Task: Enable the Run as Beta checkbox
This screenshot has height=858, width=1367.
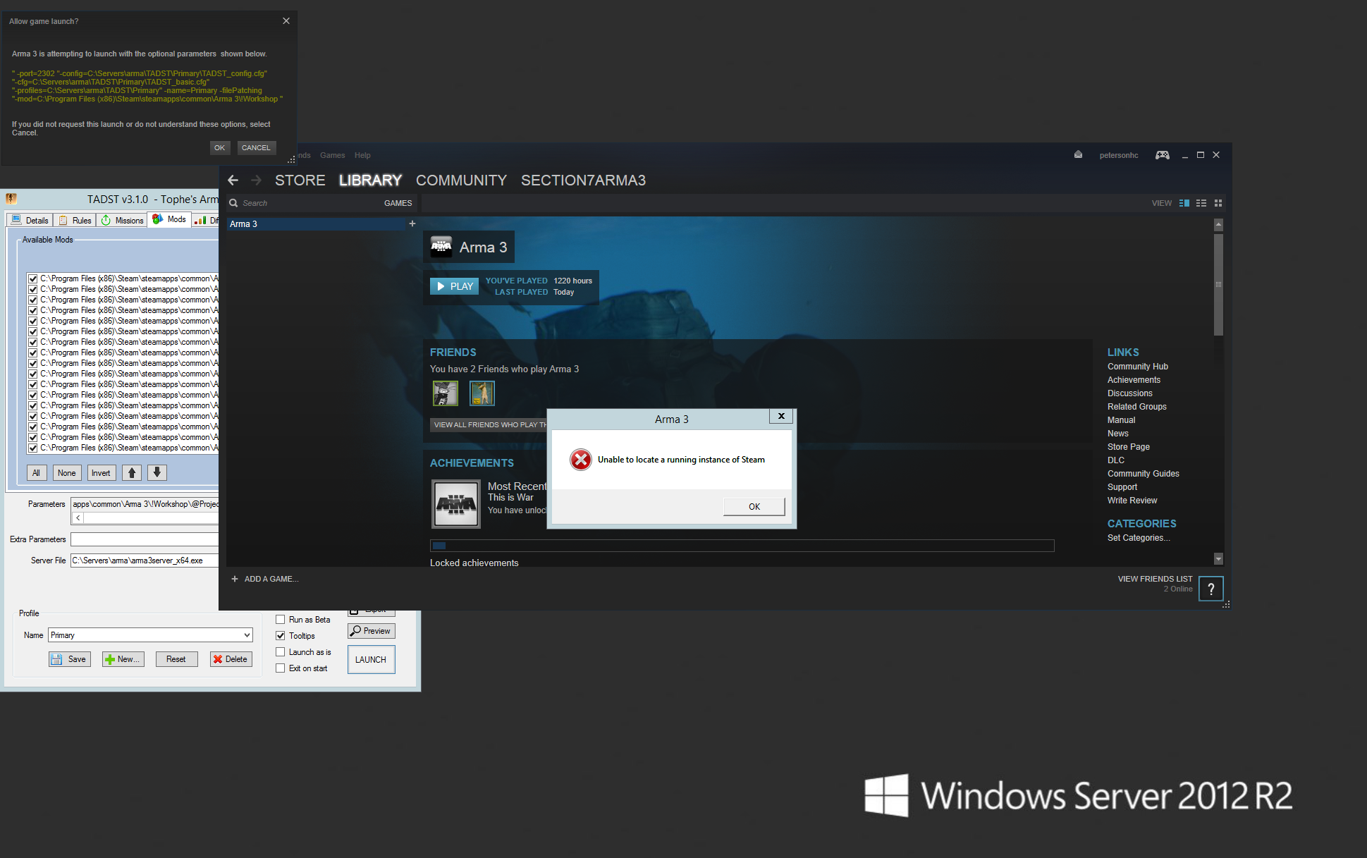Action: pos(281,619)
